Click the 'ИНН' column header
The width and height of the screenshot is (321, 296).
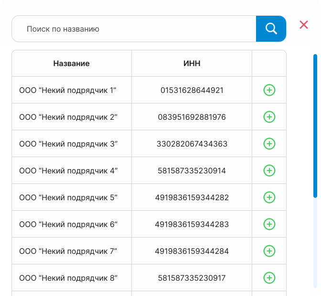[192, 63]
